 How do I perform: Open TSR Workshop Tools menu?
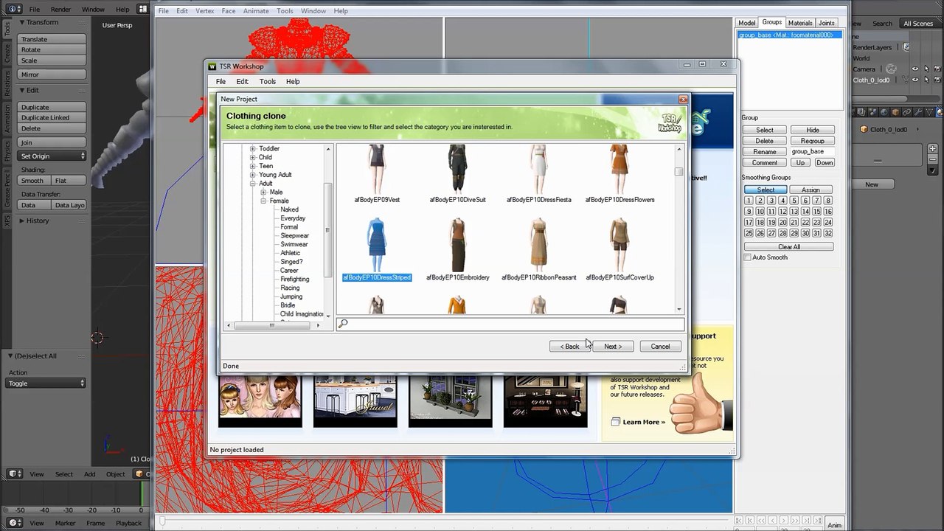pos(268,82)
